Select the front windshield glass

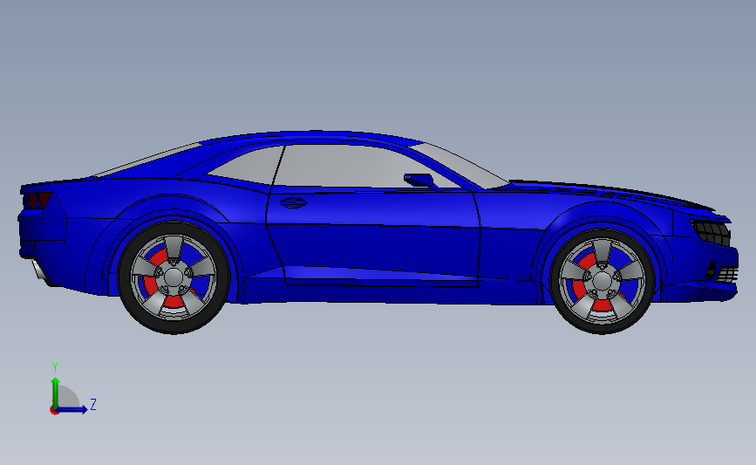pyautogui.click(x=460, y=164)
